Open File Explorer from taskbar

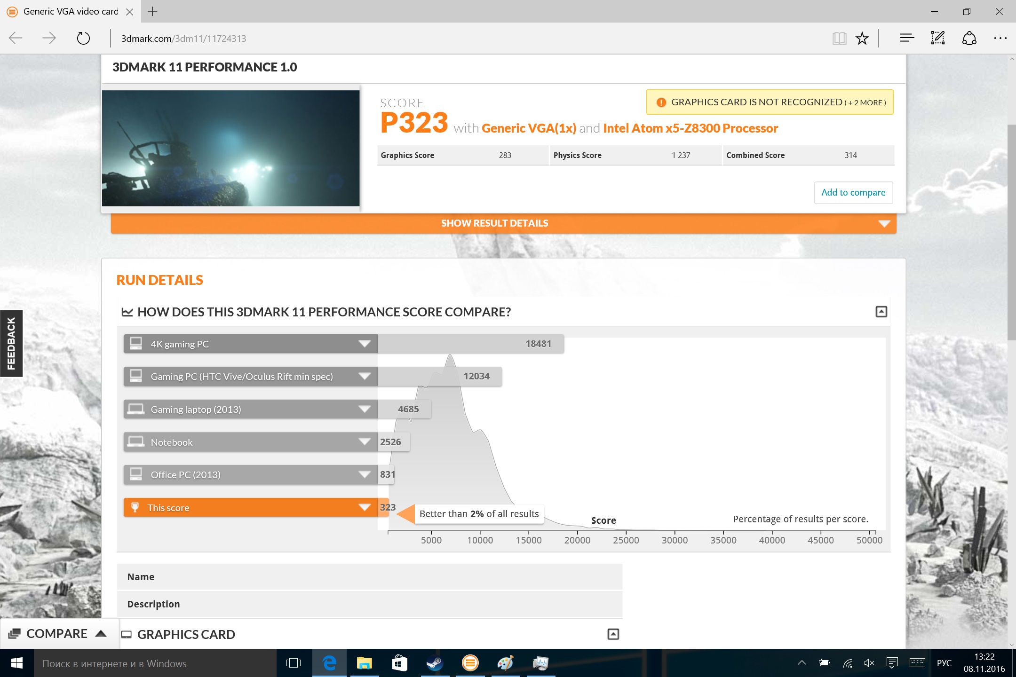click(365, 663)
